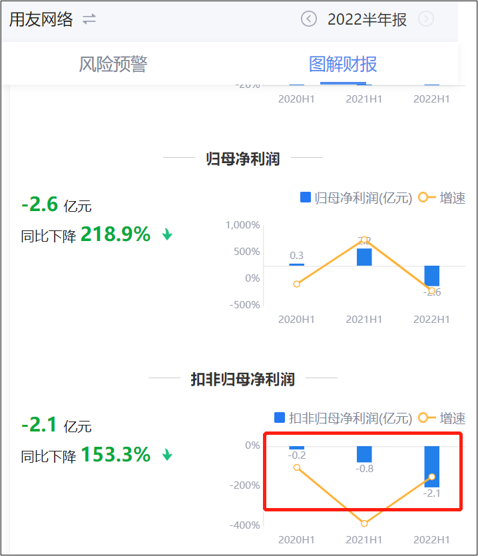Screen dimensions: 478x556
Task: Click the 2022半年报 period label
Action: click(x=367, y=19)
